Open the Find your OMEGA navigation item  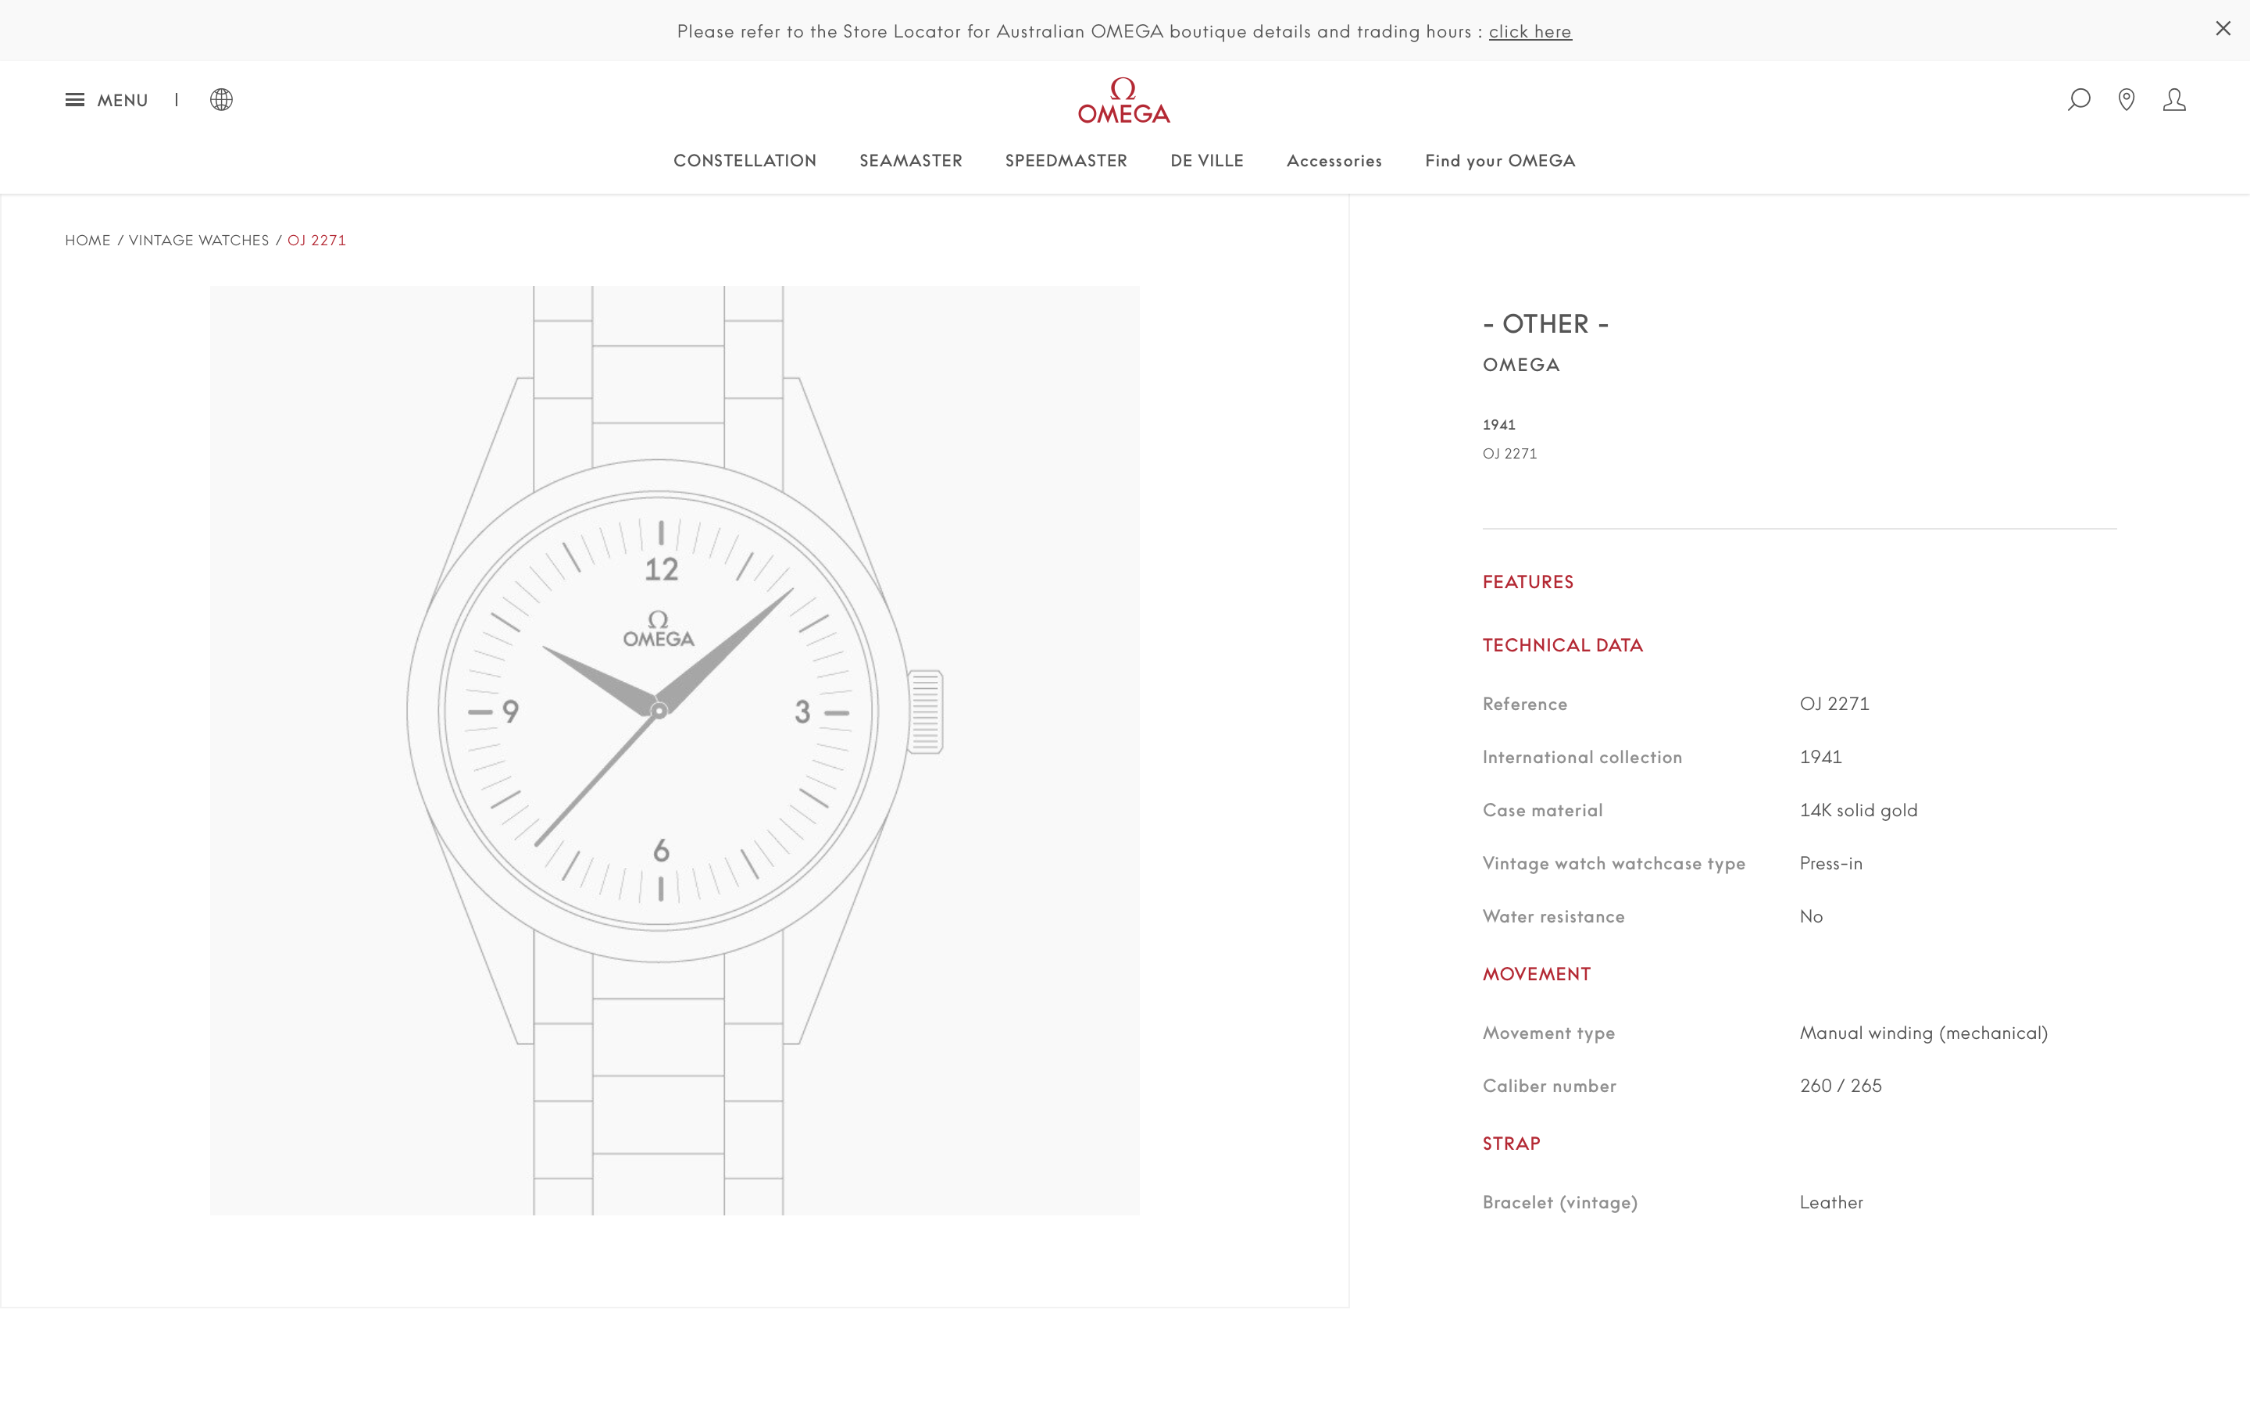coord(1500,161)
